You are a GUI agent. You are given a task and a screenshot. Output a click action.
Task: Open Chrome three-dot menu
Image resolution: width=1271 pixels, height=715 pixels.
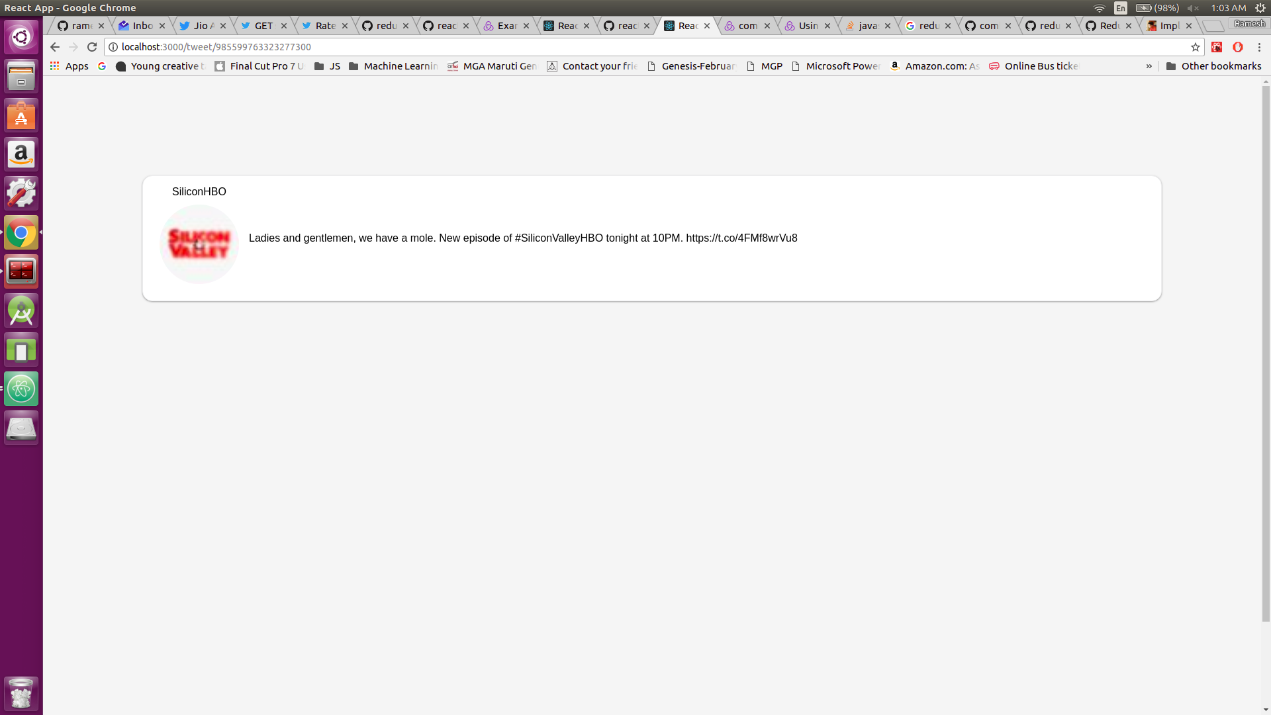point(1259,47)
